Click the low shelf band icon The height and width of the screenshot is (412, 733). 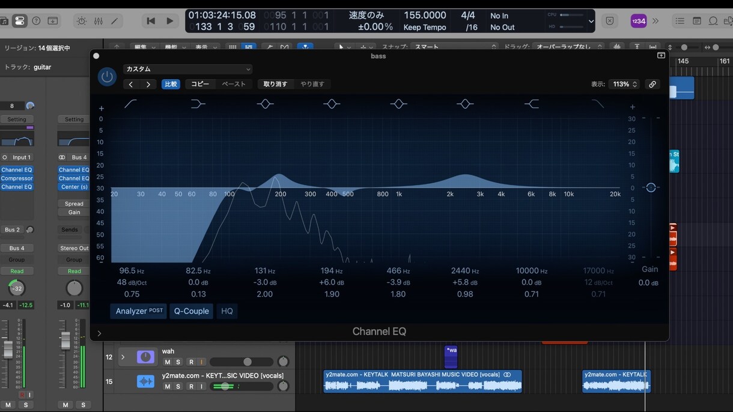click(x=198, y=104)
